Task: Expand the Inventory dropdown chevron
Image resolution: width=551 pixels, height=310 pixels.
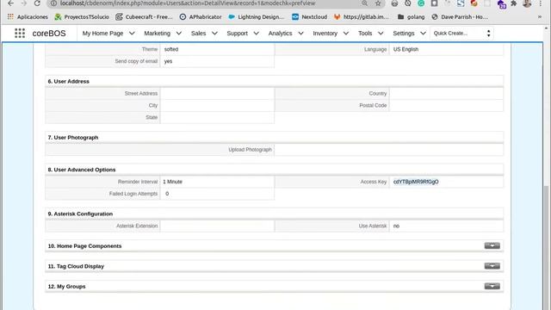Action: pyautogui.click(x=346, y=34)
